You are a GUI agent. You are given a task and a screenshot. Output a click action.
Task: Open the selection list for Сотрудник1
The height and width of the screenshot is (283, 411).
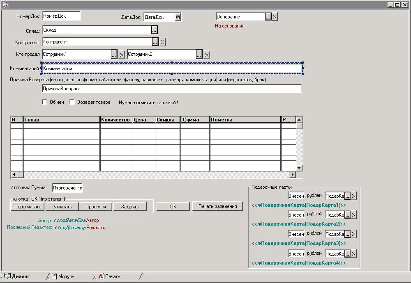[114, 55]
